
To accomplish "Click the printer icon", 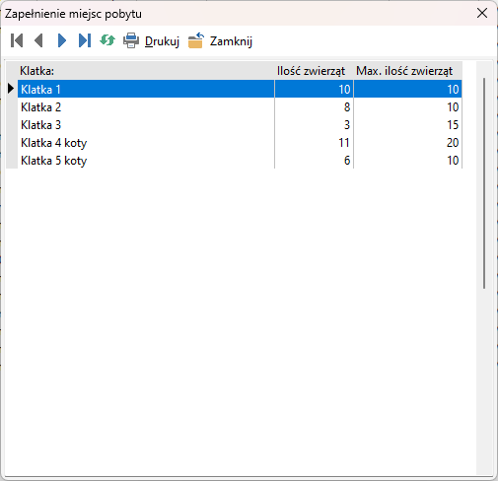I will click(x=131, y=40).
